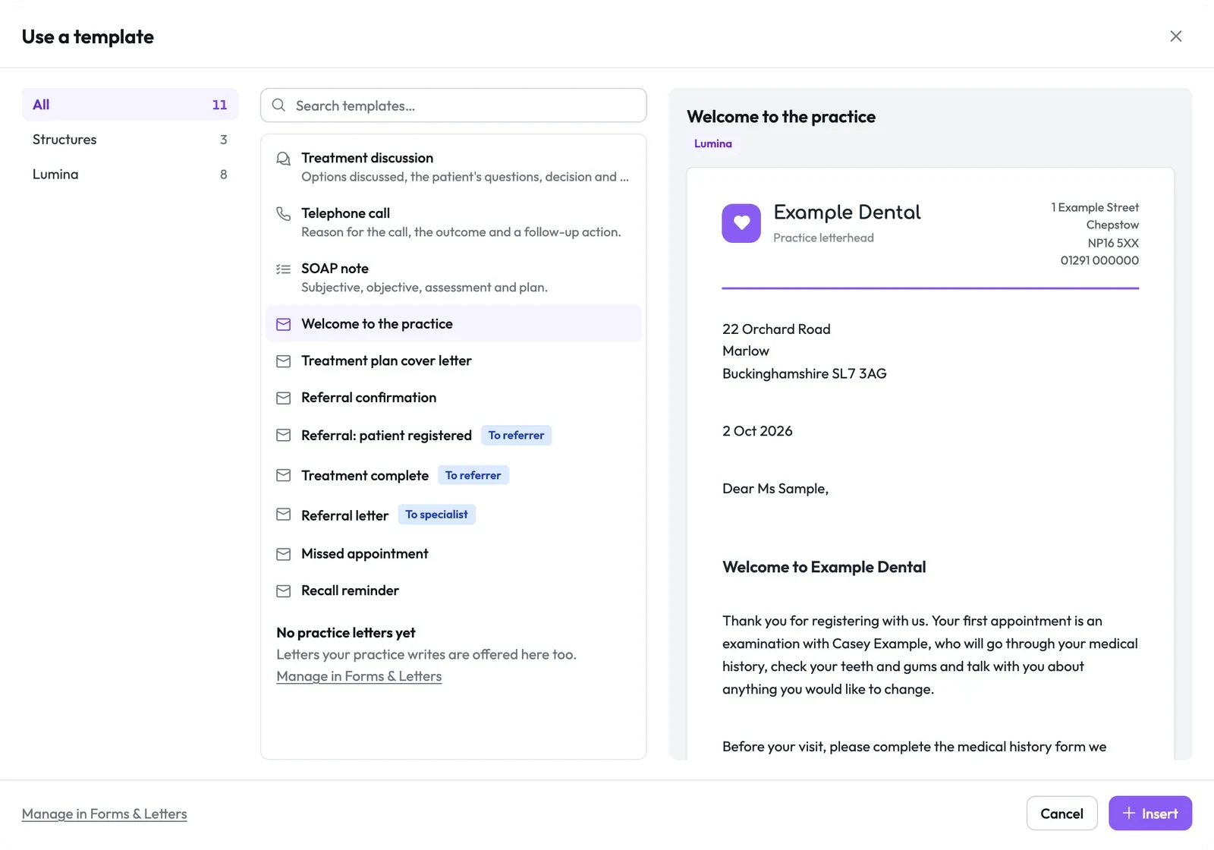The height and width of the screenshot is (850, 1214).
Task: Click the Telephone call phone icon
Action: click(x=283, y=214)
